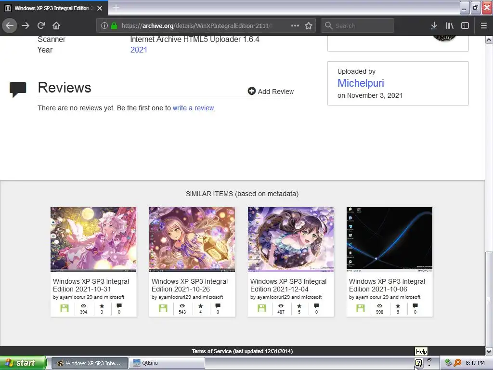Click views eye icon showing 543

point(182,306)
